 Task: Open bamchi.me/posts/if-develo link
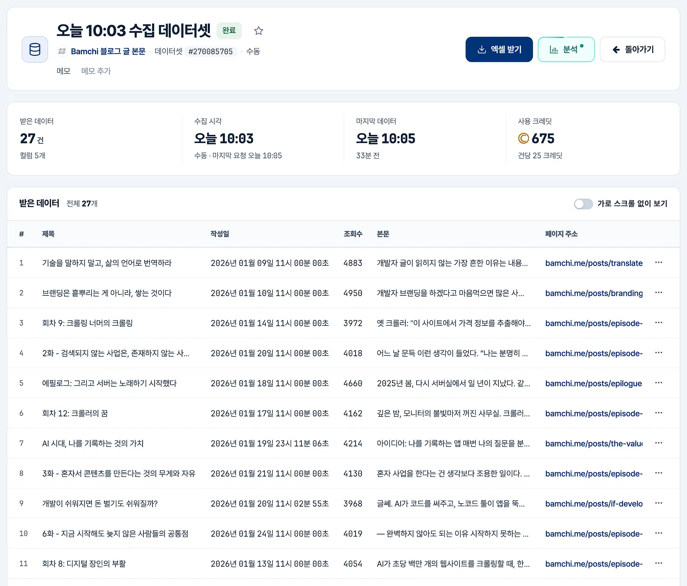(594, 504)
